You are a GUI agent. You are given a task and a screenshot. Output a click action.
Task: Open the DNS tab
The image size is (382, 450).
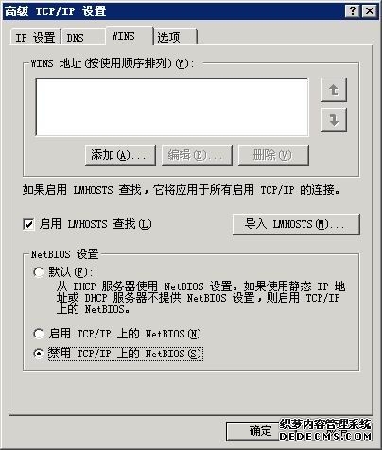coord(83,38)
